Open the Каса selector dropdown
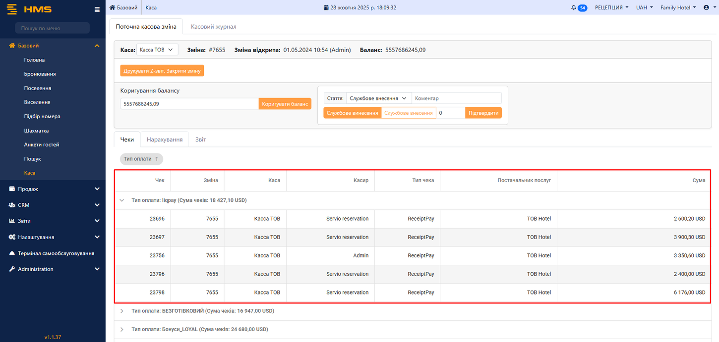The height and width of the screenshot is (342, 719). [157, 50]
